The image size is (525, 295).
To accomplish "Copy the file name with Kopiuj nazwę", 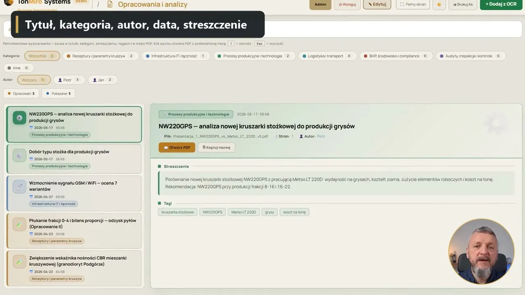I will [x=216, y=147].
